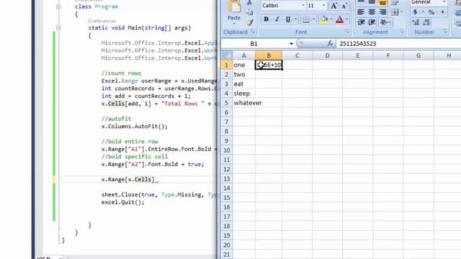This screenshot has width=461, height=259.
Task: Open the Calibri font name dropdown
Action: tap(303, 6)
